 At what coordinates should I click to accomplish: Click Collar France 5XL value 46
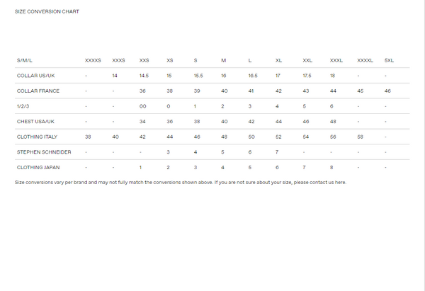pyautogui.click(x=387, y=91)
